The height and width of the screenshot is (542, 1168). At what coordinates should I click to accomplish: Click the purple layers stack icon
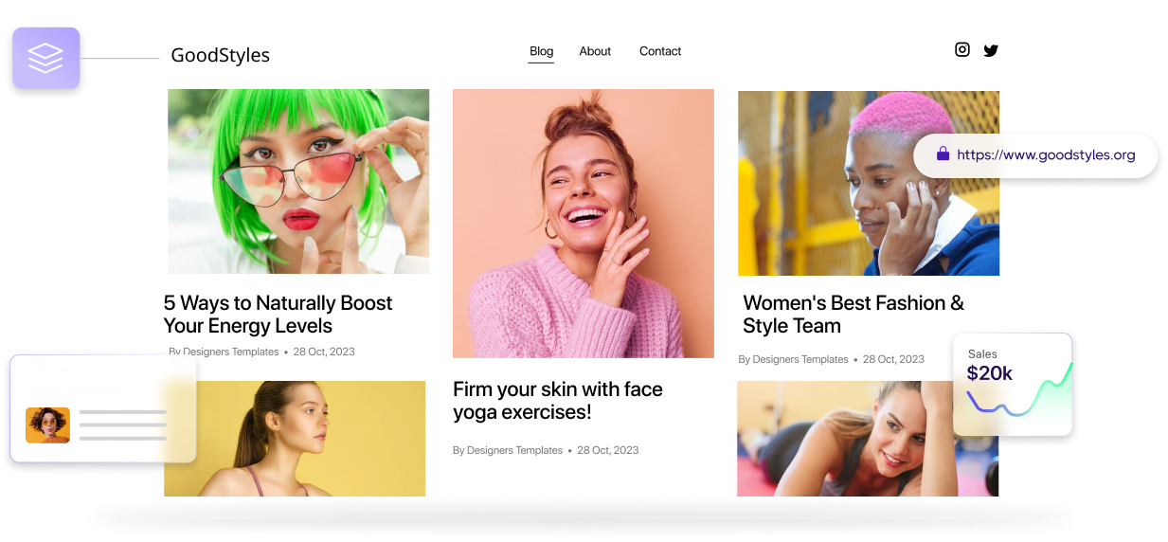(45, 59)
